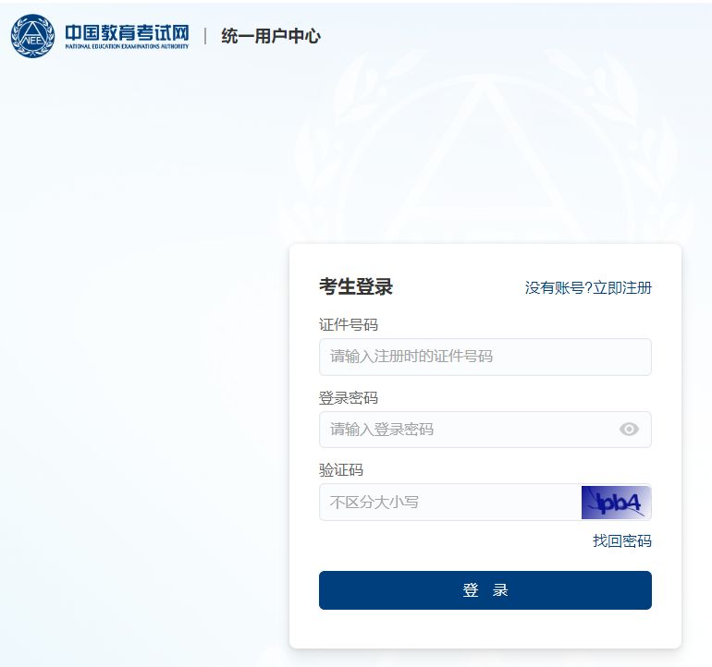The image size is (712, 667).
Task: Click the vertical divider beside 统一用户中心
Action: pos(205,36)
